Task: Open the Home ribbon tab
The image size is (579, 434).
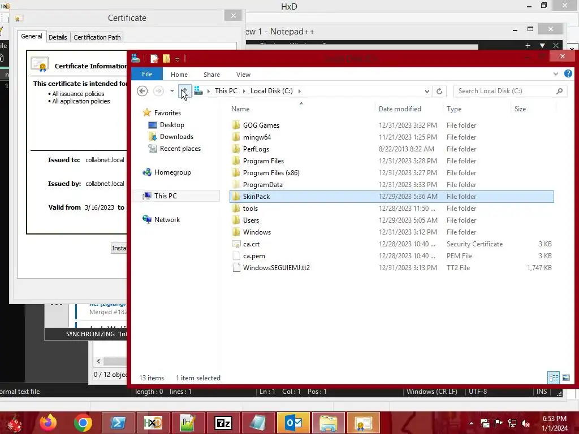Action: tap(179, 75)
